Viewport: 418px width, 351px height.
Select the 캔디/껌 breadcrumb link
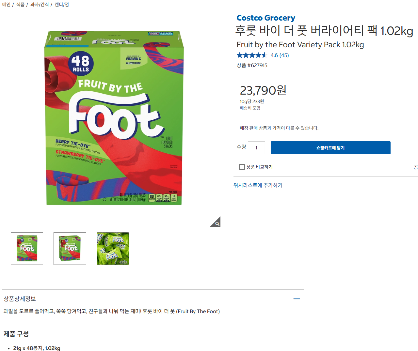(x=61, y=5)
